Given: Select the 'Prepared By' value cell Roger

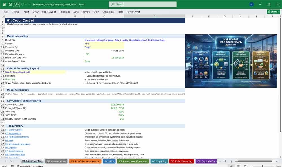Looking at the screenshot, I should (104, 47).
